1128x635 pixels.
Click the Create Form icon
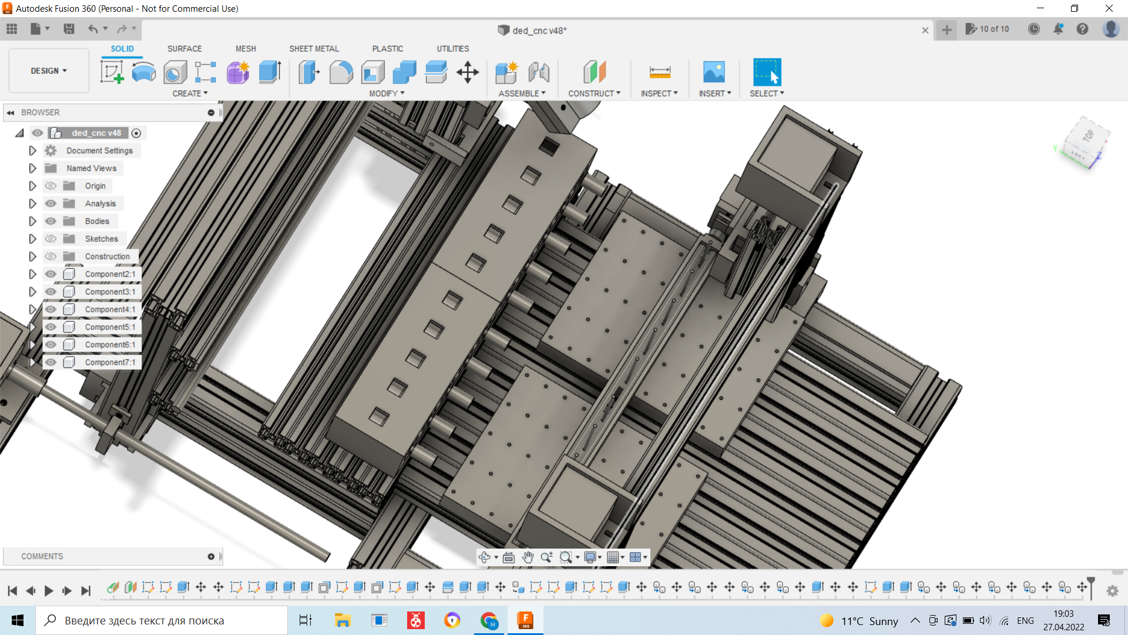click(x=238, y=72)
